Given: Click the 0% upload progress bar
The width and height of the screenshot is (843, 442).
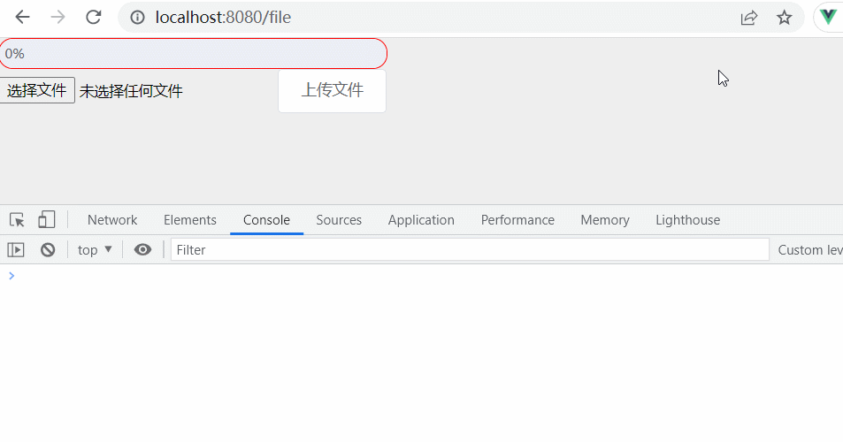Looking at the screenshot, I should [x=193, y=54].
